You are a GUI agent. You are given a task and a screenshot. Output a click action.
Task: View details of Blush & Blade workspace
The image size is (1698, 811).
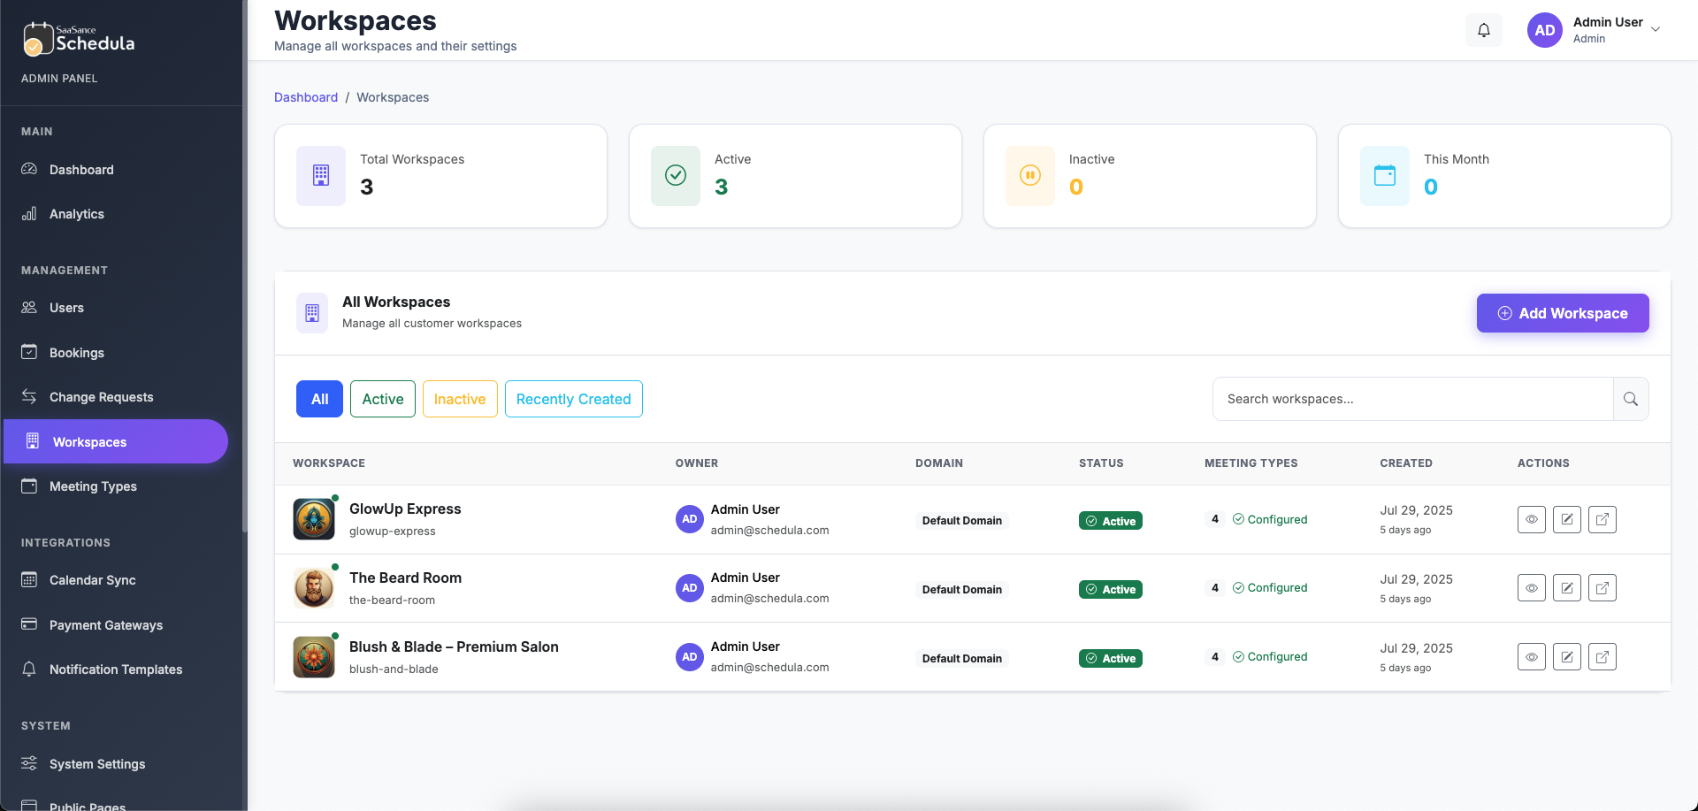point(1532,656)
